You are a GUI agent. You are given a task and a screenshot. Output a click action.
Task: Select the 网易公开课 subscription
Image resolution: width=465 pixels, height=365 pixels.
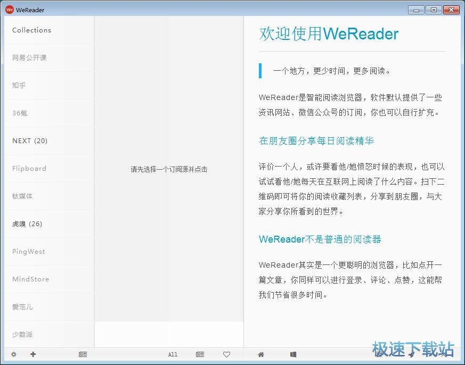tap(49, 58)
